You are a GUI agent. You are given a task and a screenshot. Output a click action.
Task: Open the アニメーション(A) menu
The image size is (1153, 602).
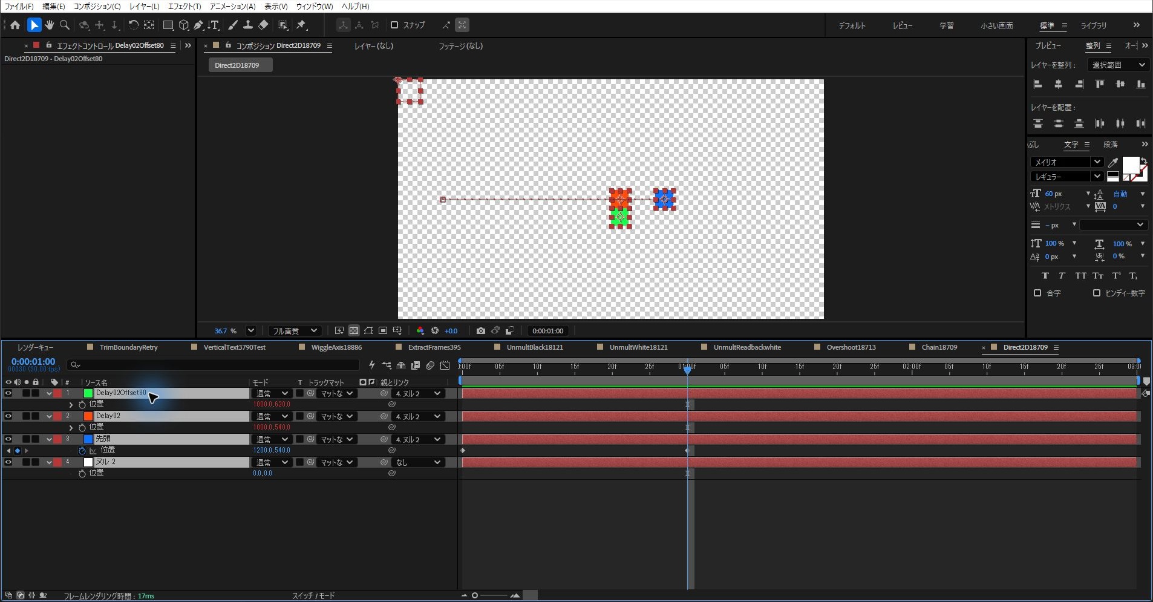[232, 6]
